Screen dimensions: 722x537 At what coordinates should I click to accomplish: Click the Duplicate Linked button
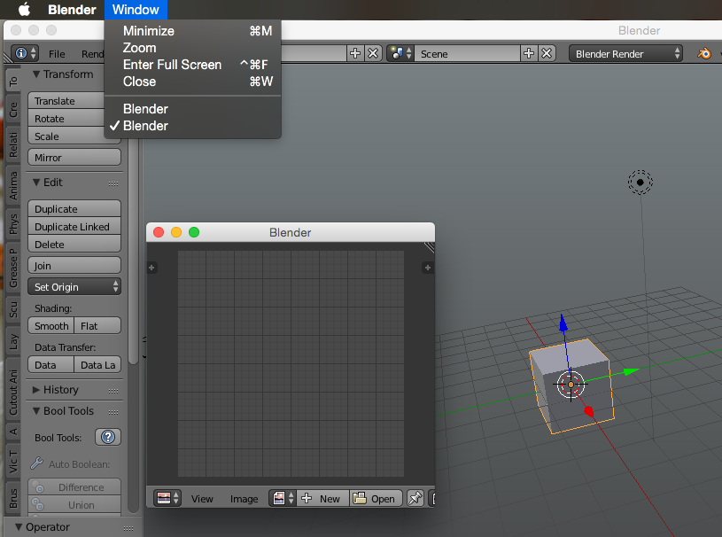[x=74, y=227]
